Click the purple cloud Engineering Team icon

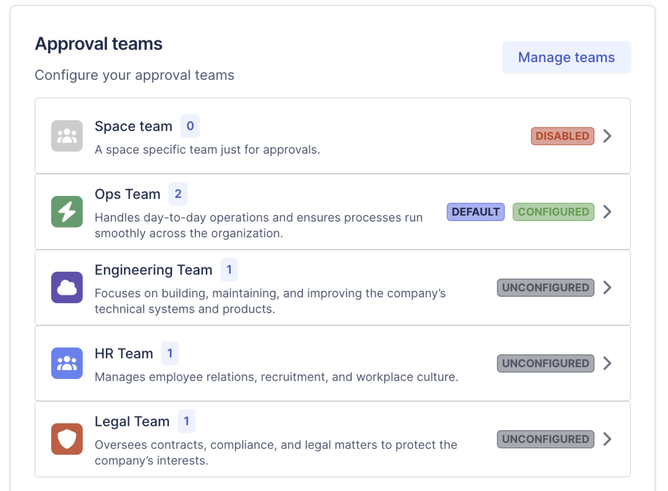[x=67, y=288]
